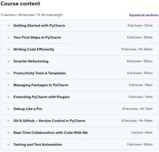Screen dimensions: 159x152
Task: Expand Testing and Test Automation chevron
Action: coord(8,144)
